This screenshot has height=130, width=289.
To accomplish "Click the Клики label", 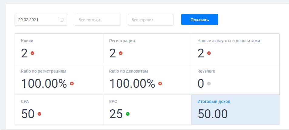I will tap(27, 41).
